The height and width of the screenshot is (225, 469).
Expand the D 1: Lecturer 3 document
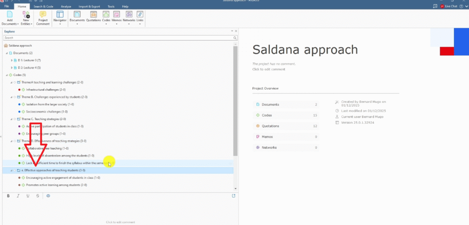point(11,60)
